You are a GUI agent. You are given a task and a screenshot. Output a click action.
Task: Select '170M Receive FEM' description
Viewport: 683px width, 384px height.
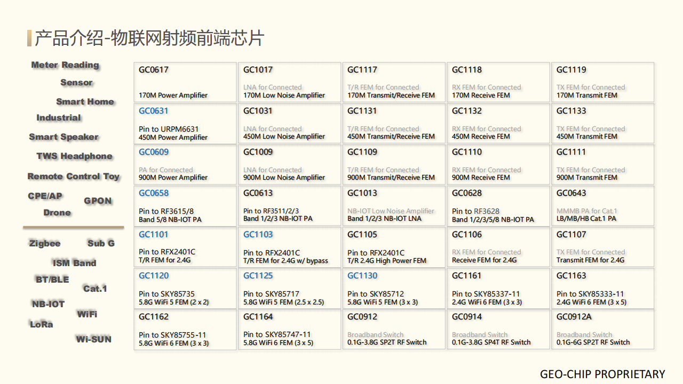[481, 95]
